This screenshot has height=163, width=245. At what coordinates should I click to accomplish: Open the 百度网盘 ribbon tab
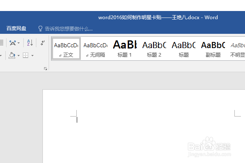[16, 29]
